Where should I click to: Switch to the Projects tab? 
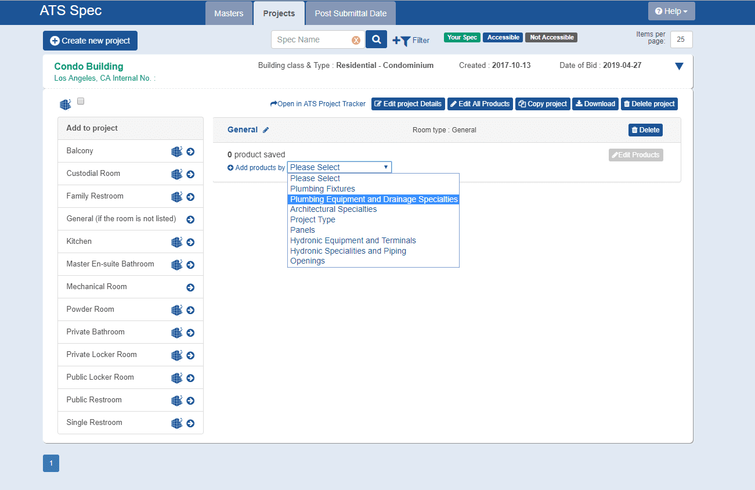[279, 13]
